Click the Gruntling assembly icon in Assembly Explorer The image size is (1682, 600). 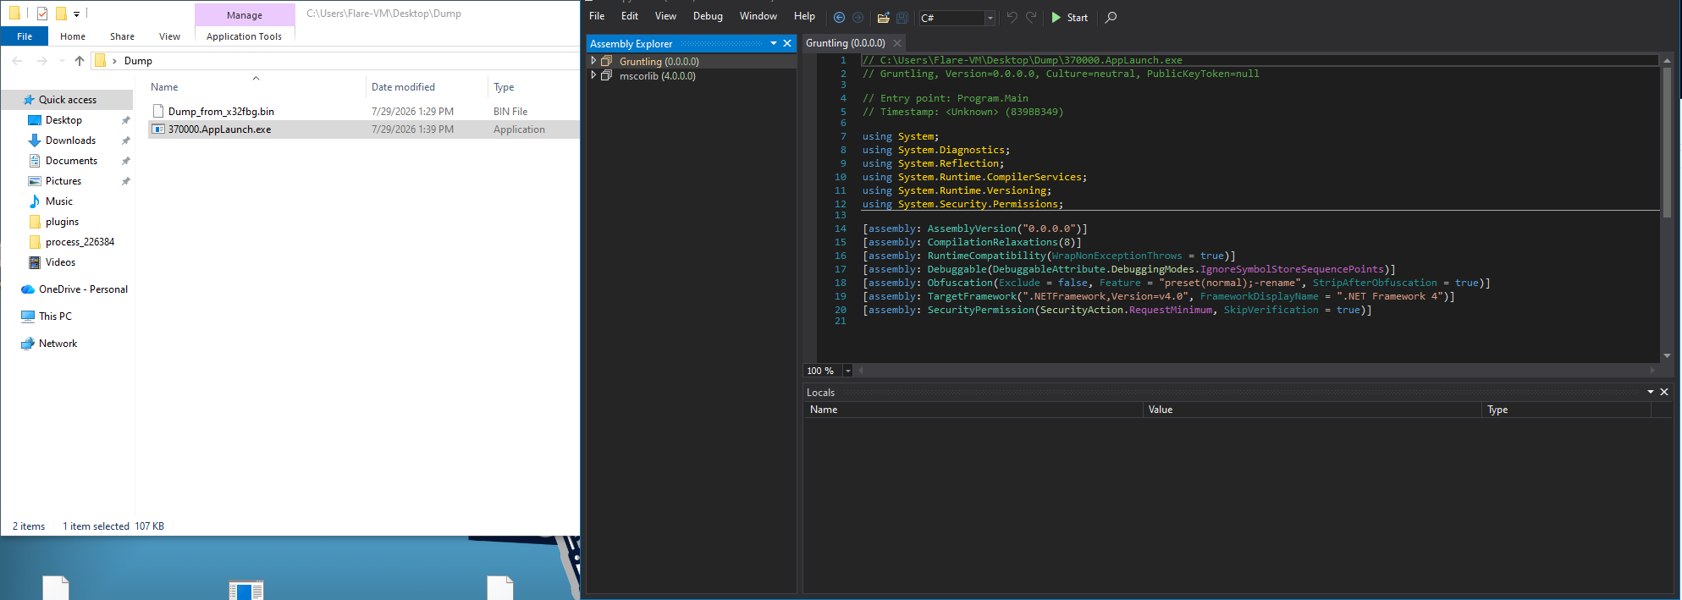tap(606, 61)
